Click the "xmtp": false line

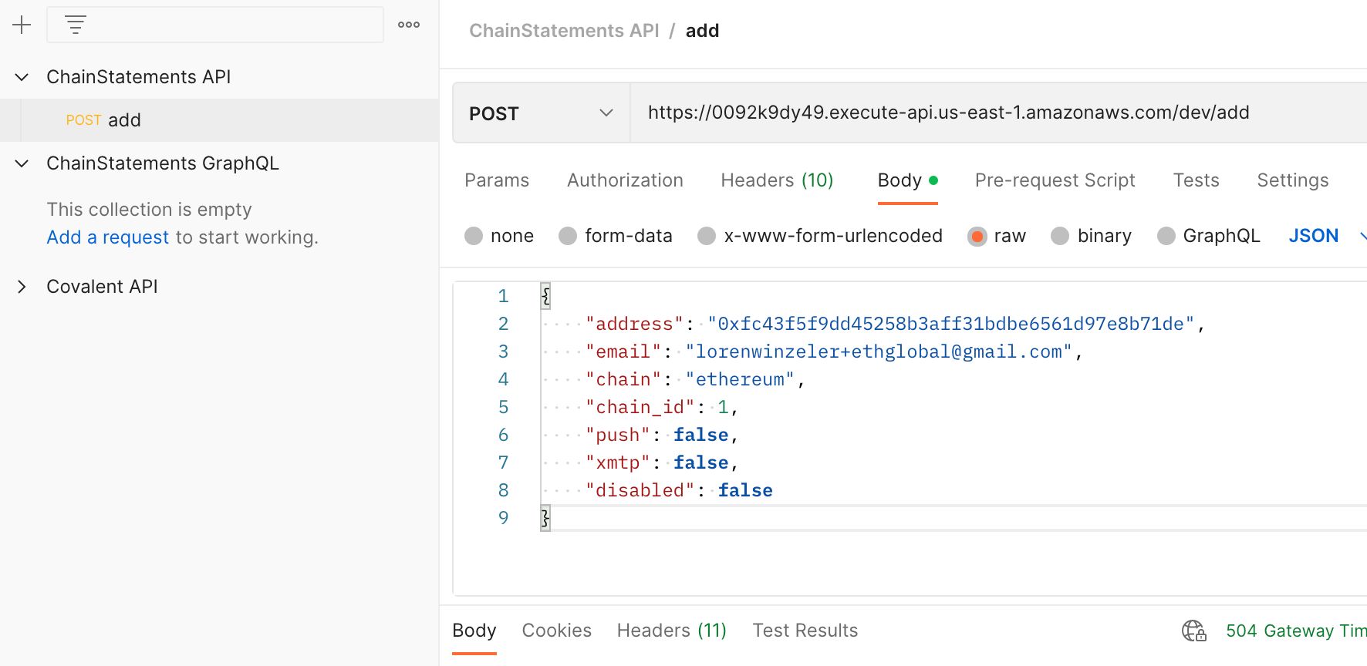click(662, 462)
